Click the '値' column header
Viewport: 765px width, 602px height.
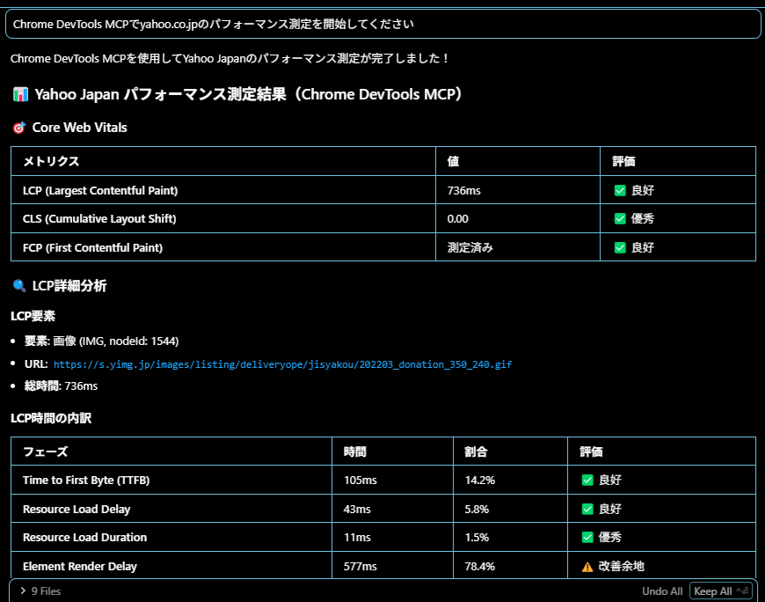coord(518,161)
